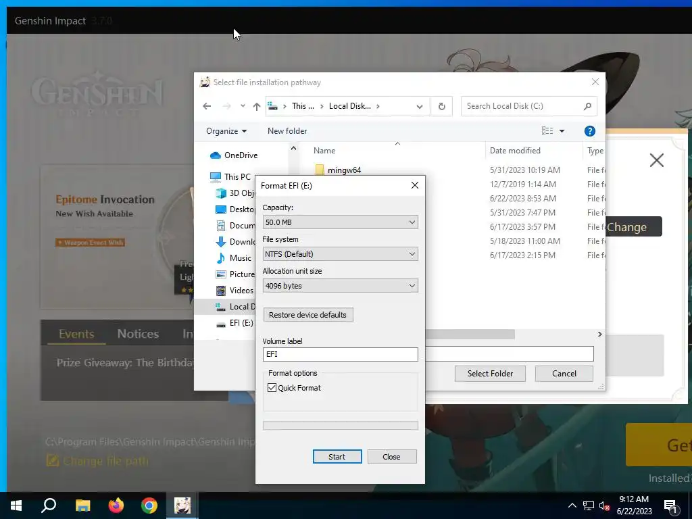
Task: Open the File system NTFS dropdown
Action: coord(341,254)
